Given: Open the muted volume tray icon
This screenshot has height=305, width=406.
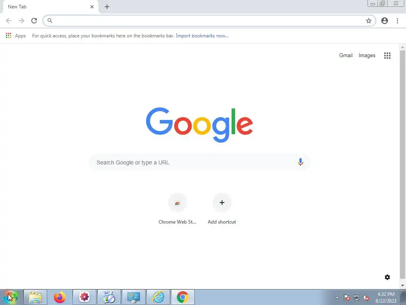Looking at the screenshot, I should (366, 297).
